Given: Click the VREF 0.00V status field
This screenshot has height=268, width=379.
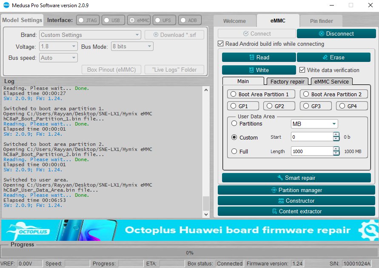Looking at the screenshot, I should (30, 263).
